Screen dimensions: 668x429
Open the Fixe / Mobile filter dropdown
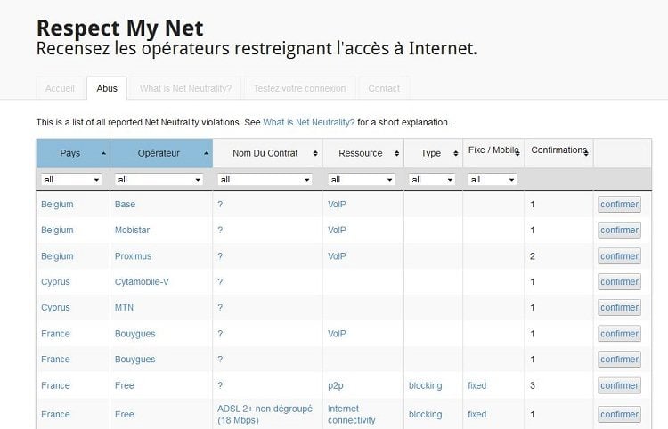coord(493,180)
